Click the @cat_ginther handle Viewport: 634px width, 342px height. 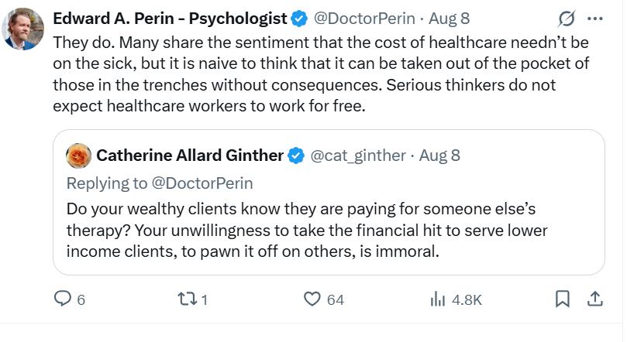[358, 156]
